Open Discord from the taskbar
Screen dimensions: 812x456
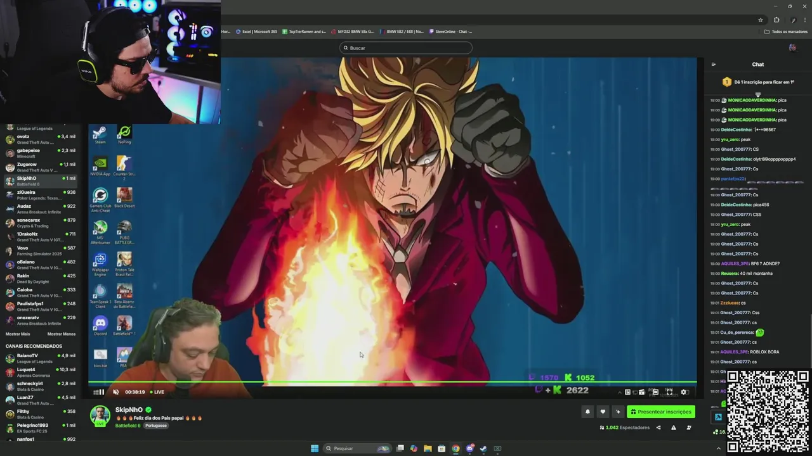(x=469, y=448)
